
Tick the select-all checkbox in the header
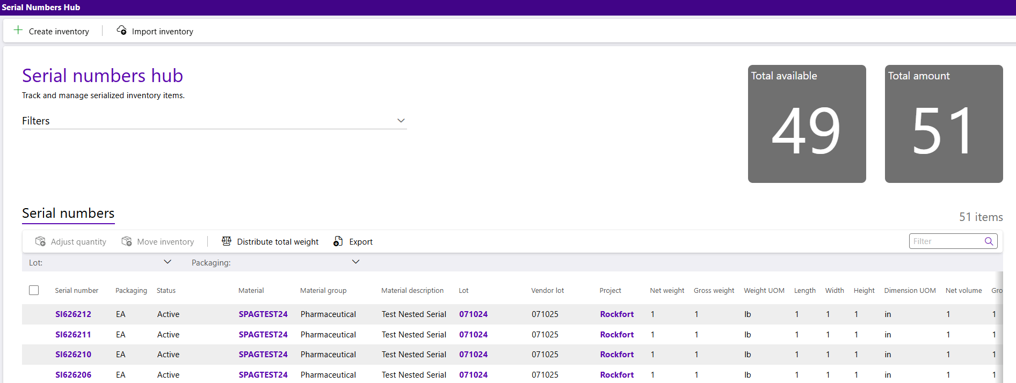point(34,290)
